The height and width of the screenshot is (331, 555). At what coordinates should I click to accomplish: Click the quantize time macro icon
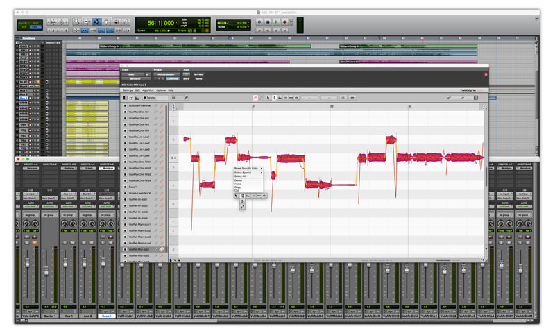tap(352, 97)
